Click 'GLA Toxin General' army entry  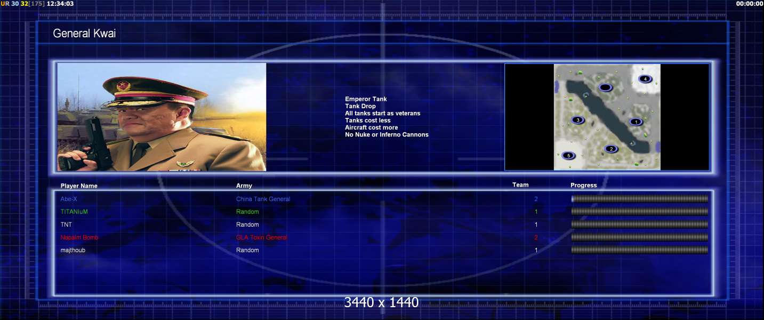[x=262, y=237]
